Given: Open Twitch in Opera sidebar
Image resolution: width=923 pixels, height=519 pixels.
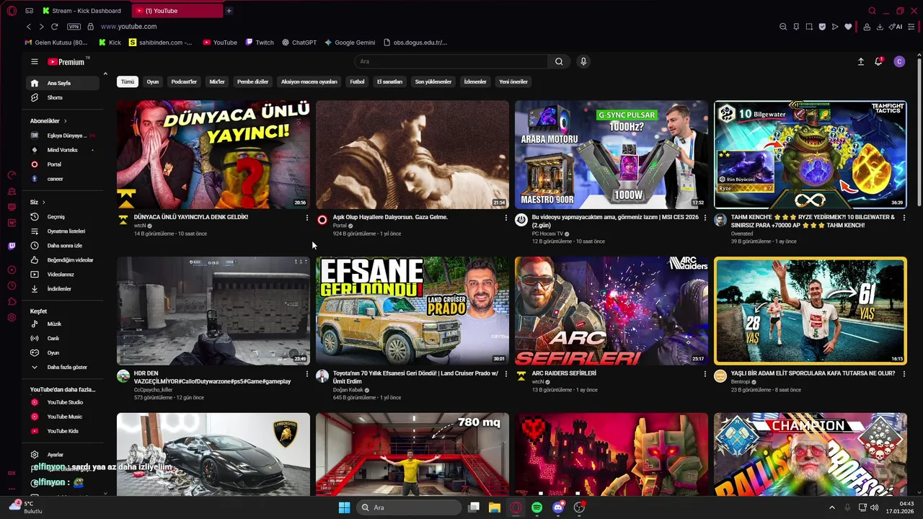Looking at the screenshot, I should [x=12, y=246].
